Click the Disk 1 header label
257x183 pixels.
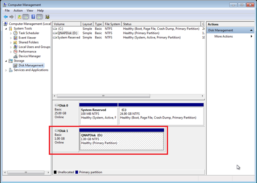point(63,131)
